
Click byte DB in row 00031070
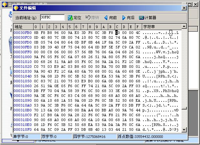point(36,91)
